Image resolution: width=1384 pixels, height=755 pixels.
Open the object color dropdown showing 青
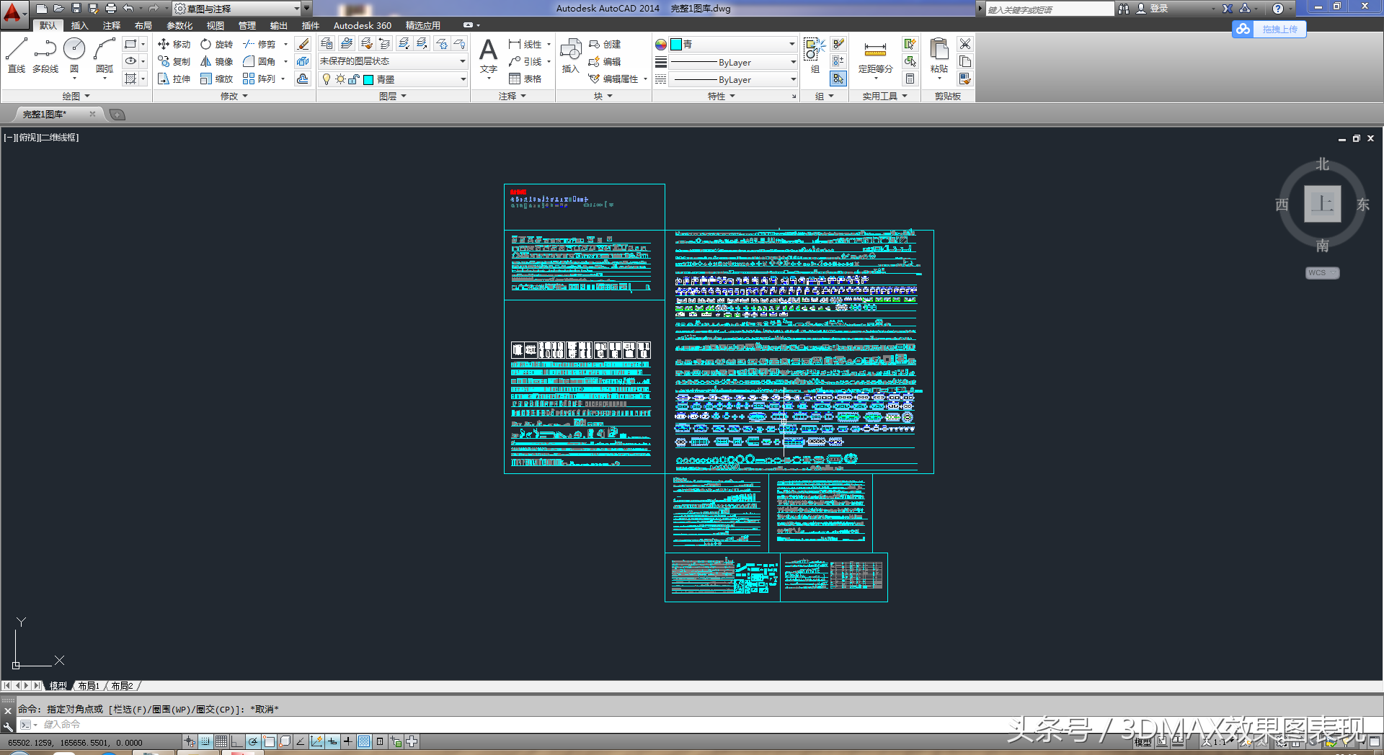tap(733, 44)
